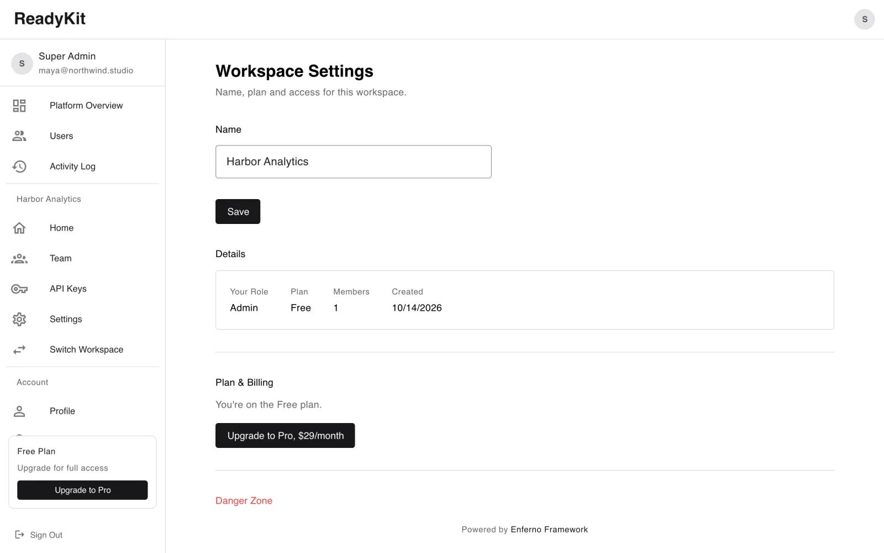
Task: Click the Team group icon
Action: (19, 258)
